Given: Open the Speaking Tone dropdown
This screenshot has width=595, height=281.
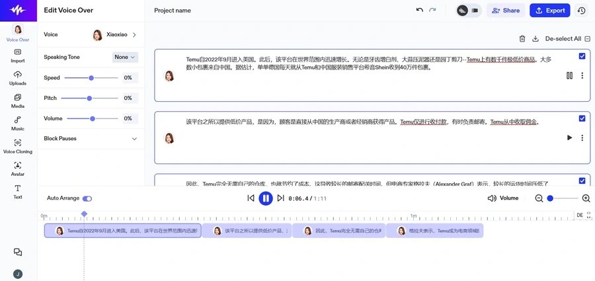Looking at the screenshot, I should tap(125, 57).
